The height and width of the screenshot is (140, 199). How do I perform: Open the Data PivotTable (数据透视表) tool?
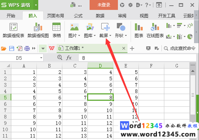pyautogui.click(x=13, y=30)
